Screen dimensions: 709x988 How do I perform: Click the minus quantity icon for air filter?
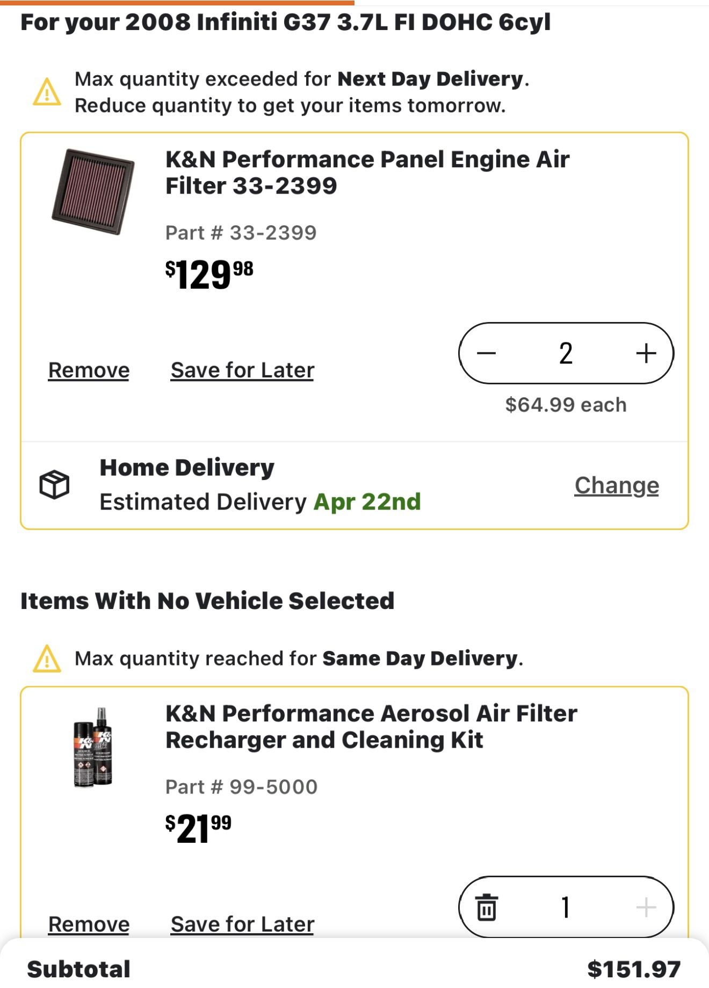(x=486, y=352)
